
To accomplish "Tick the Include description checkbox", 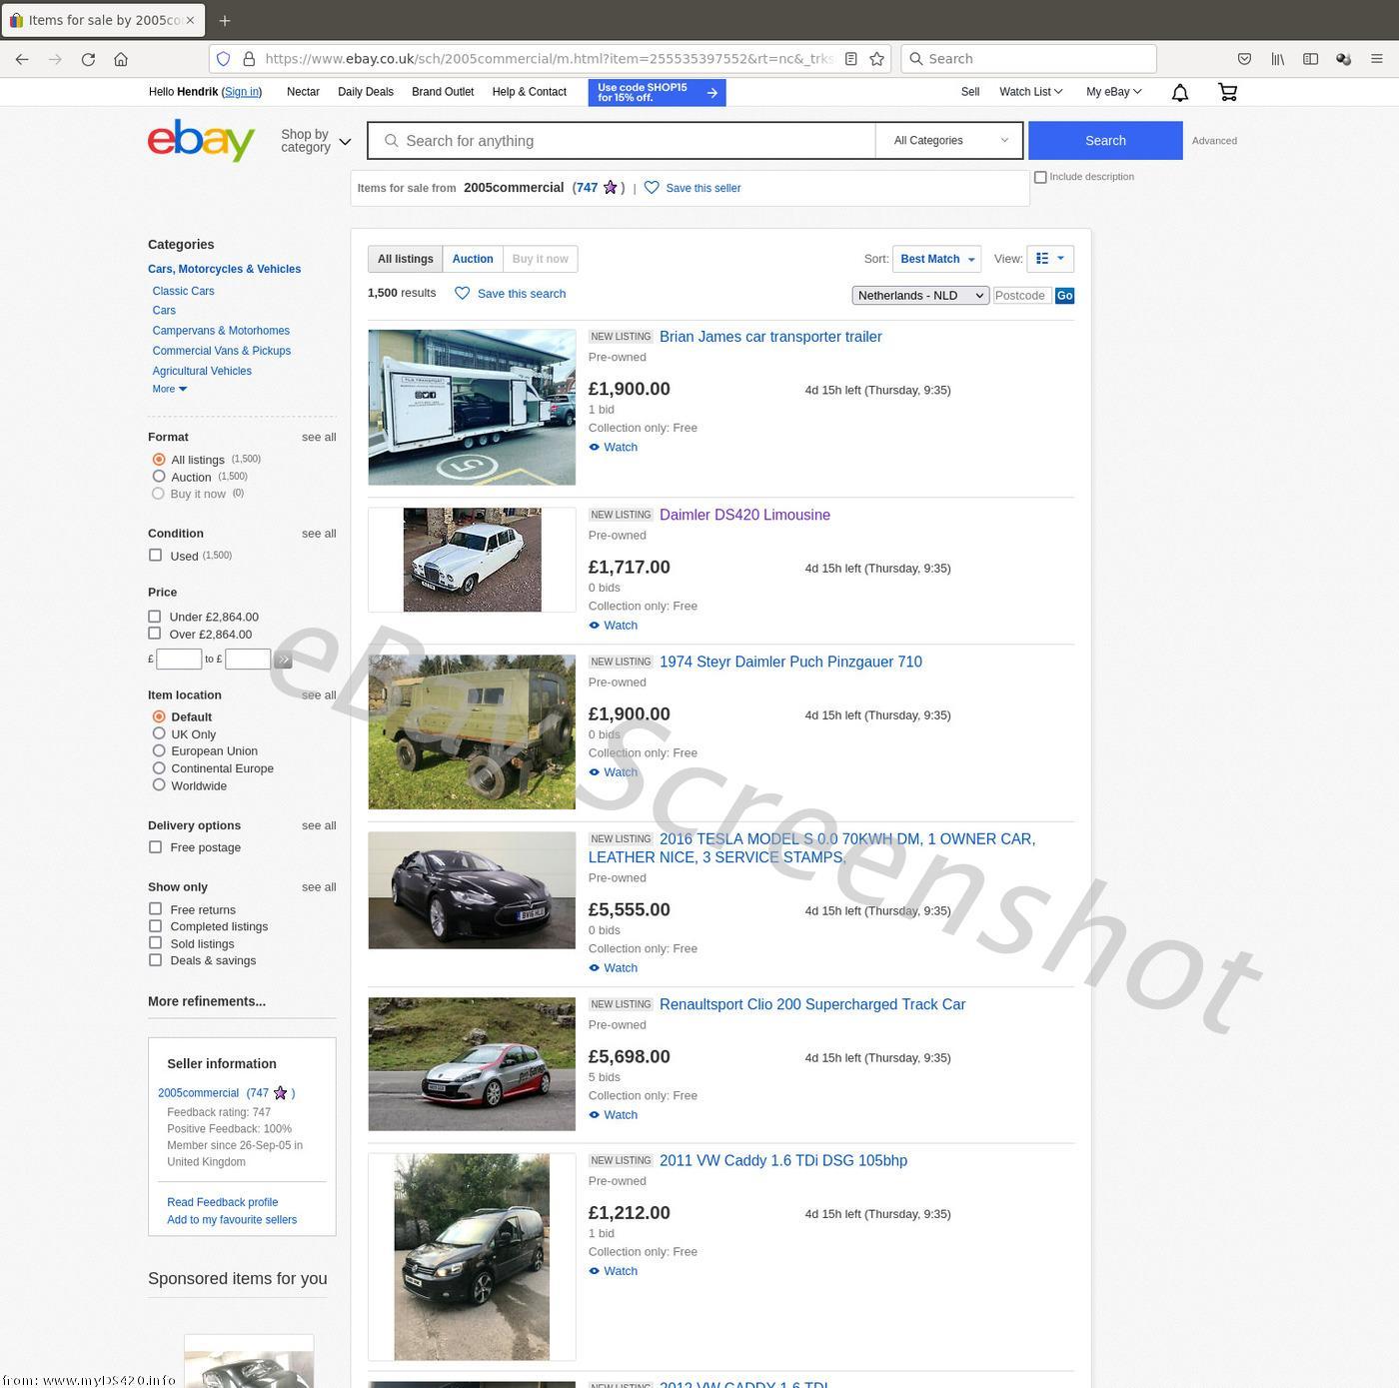I will tap(1040, 177).
